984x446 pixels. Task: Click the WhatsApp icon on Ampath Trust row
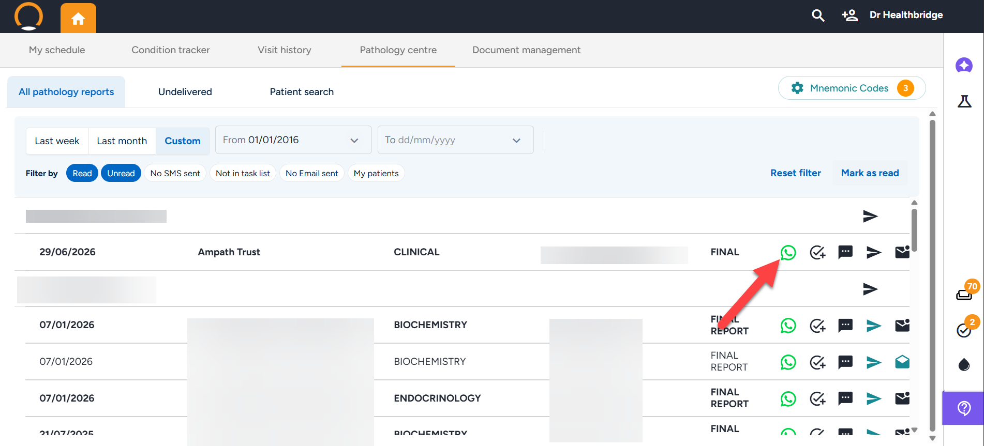click(788, 252)
